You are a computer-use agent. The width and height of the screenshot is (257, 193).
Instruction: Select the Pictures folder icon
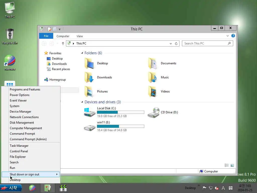pyautogui.click(x=89, y=91)
